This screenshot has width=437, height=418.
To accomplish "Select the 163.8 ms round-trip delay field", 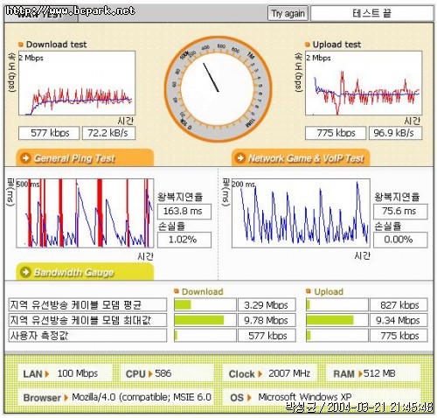I will pos(184,211).
